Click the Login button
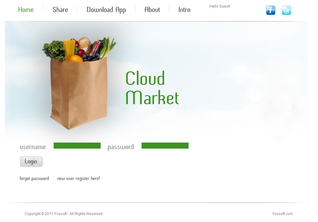 [x=31, y=162]
